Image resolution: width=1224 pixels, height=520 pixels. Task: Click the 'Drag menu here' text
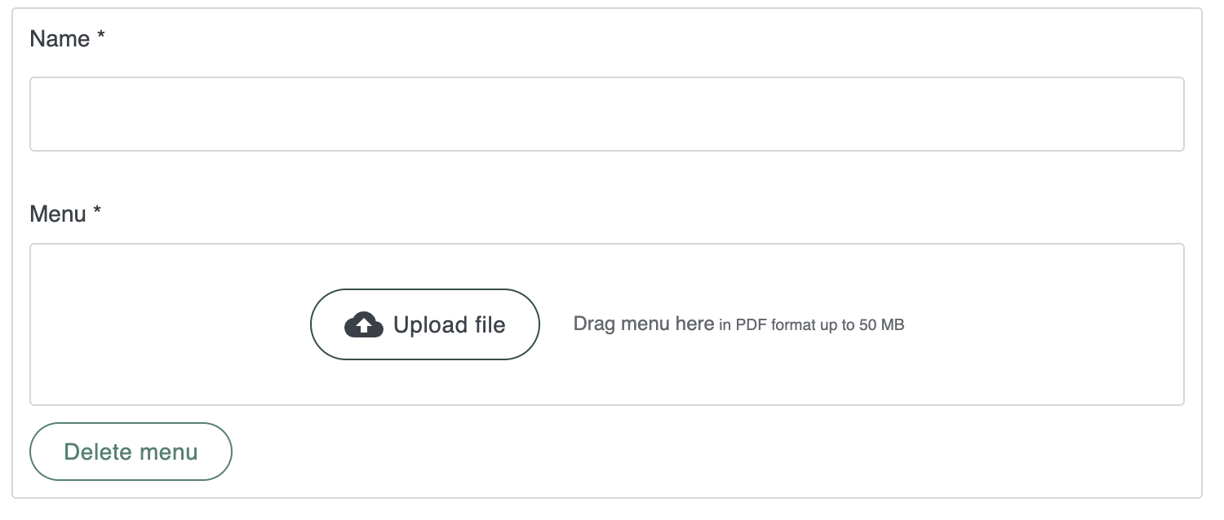(644, 324)
